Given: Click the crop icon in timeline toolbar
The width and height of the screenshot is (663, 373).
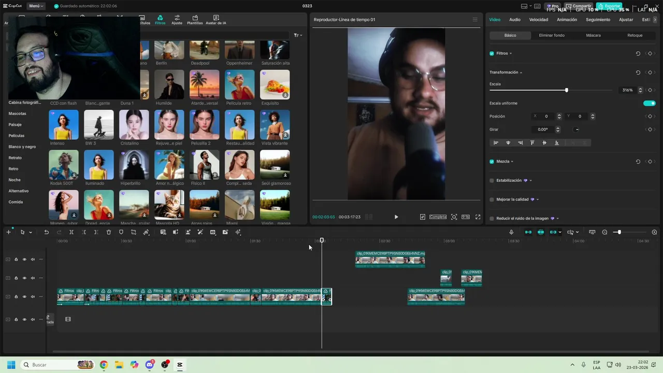Looking at the screenshot, I should pyautogui.click(x=134, y=232).
